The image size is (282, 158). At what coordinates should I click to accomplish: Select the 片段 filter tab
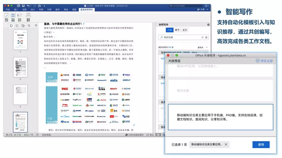pyautogui.click(x=170, y=30)
